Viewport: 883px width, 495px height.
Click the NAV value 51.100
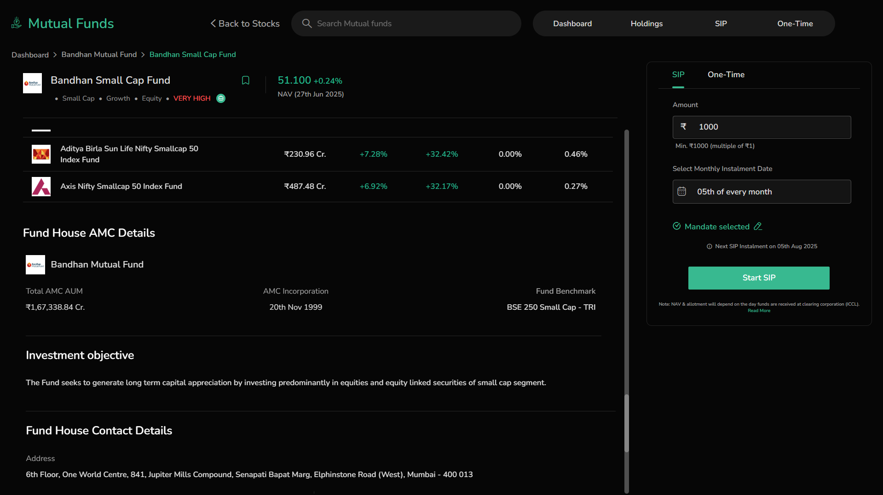(294, 80)
